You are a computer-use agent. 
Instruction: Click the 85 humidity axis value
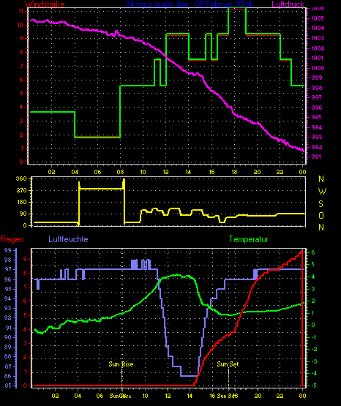[x=8, y=386]
